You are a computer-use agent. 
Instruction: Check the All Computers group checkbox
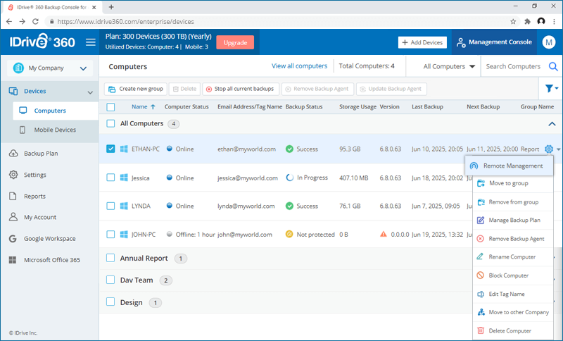point(110,123)
